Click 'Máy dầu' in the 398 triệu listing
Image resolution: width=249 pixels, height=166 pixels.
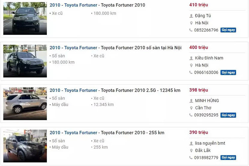coord(60,105)
